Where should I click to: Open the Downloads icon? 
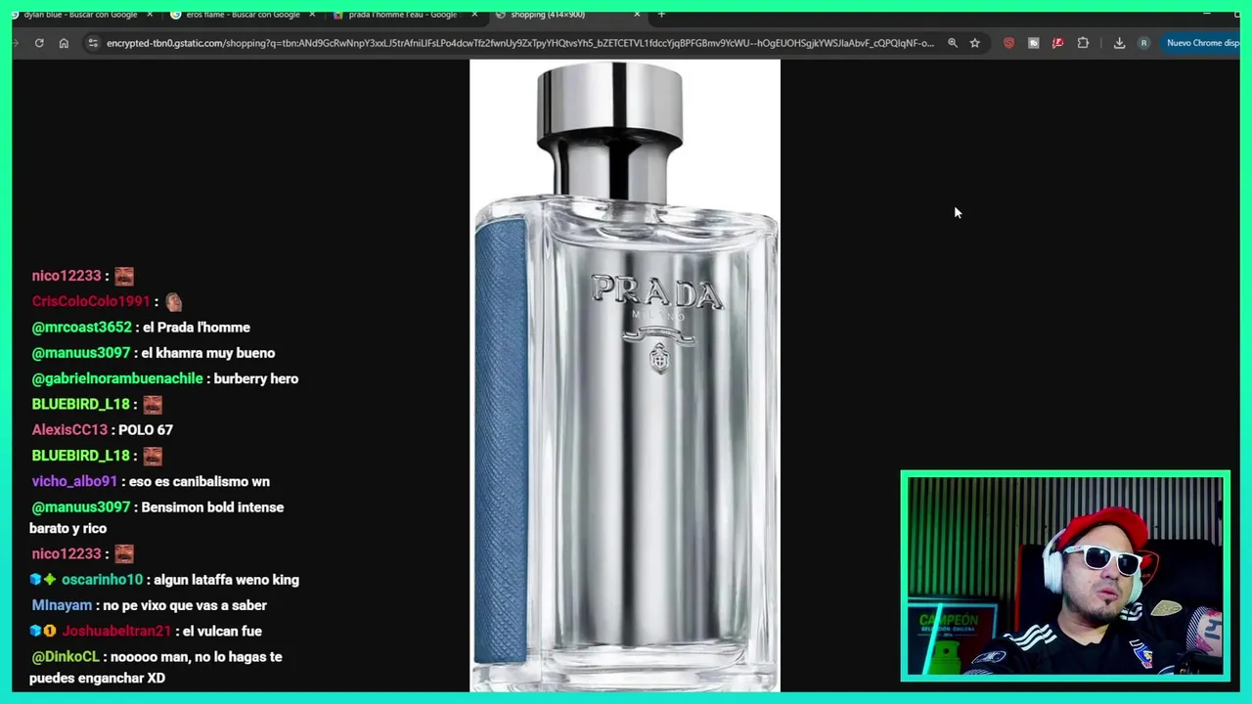(x=1119, y=43)
